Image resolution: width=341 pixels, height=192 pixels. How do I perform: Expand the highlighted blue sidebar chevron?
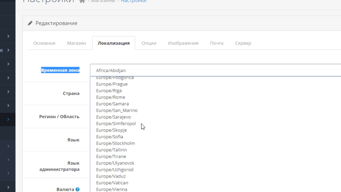pyautogui.click(x=8, y=119)
